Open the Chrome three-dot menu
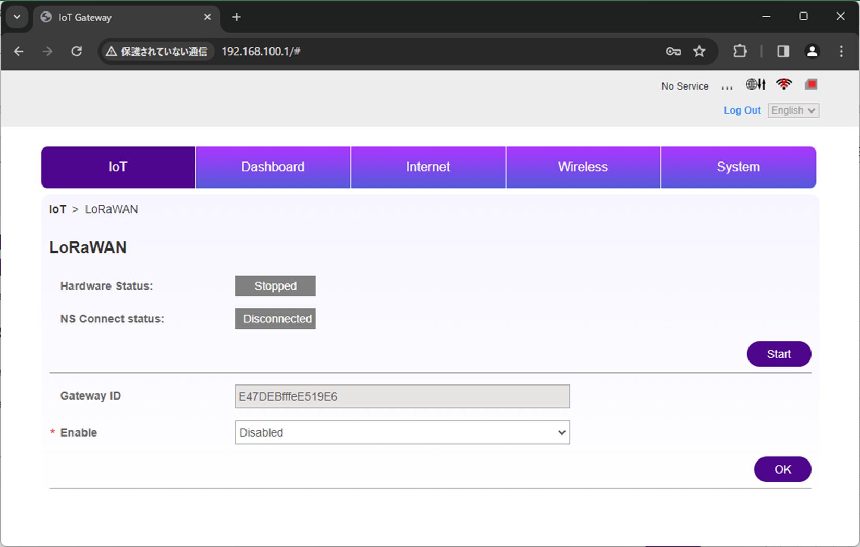860x547 pixels. pos(841,51)
